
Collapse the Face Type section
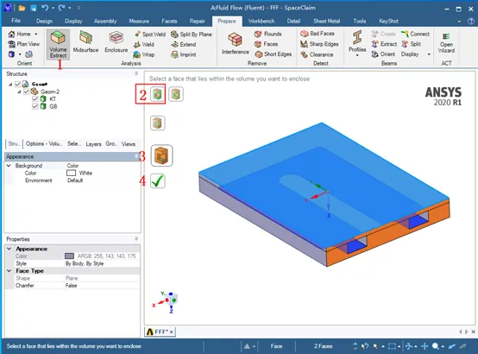coord(9,271)
